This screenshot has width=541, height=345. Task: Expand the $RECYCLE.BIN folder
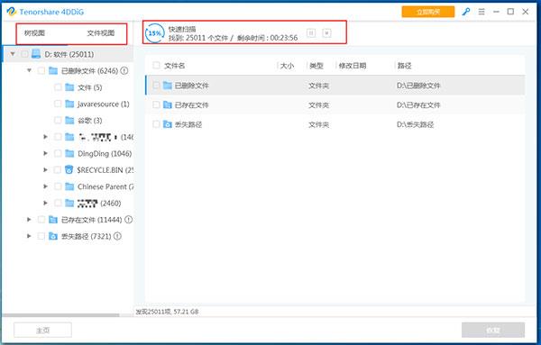(x=45, y=170)
